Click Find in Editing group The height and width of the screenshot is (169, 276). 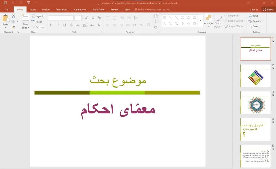click(x=253, y=16)
